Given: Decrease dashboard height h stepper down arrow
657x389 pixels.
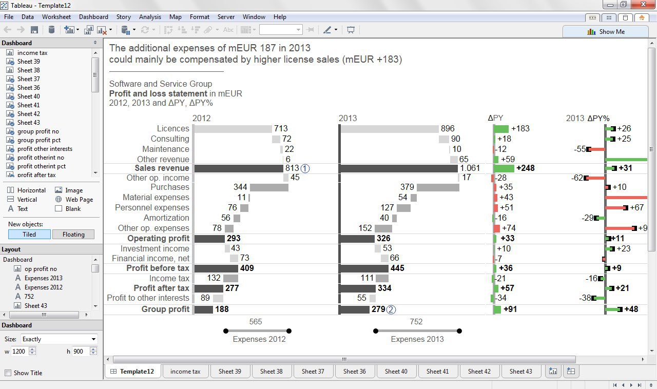Looking at the screenshot, I should 93,354.
